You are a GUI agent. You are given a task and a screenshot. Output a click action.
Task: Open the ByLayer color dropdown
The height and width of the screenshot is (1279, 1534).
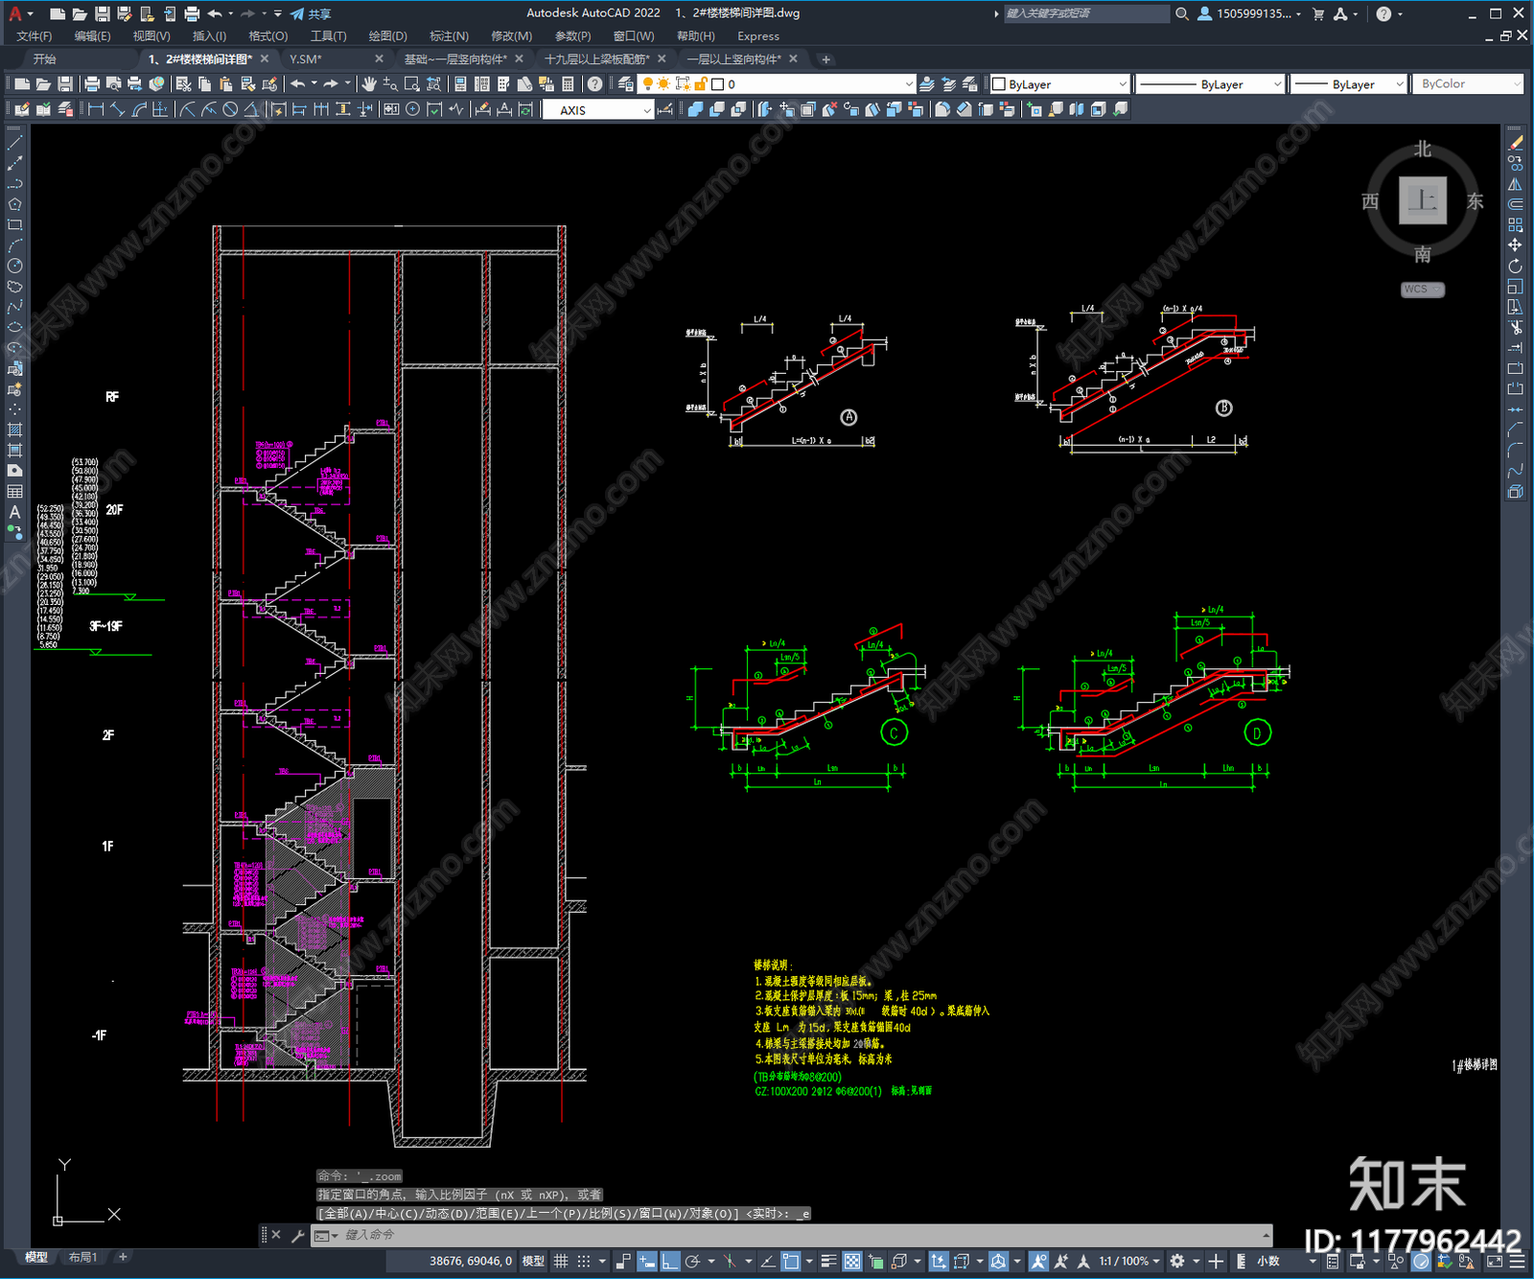1059,84
